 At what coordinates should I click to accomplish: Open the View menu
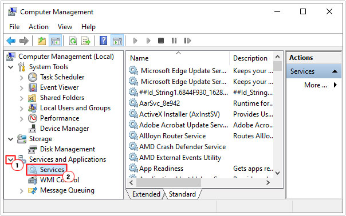pos(65,27)
